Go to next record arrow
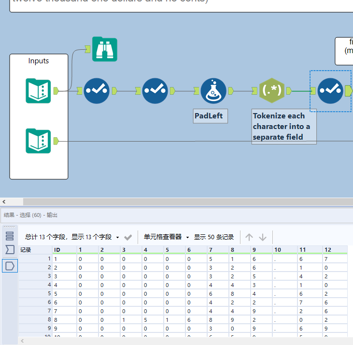The image size is (353, 345). pos(263,237)
